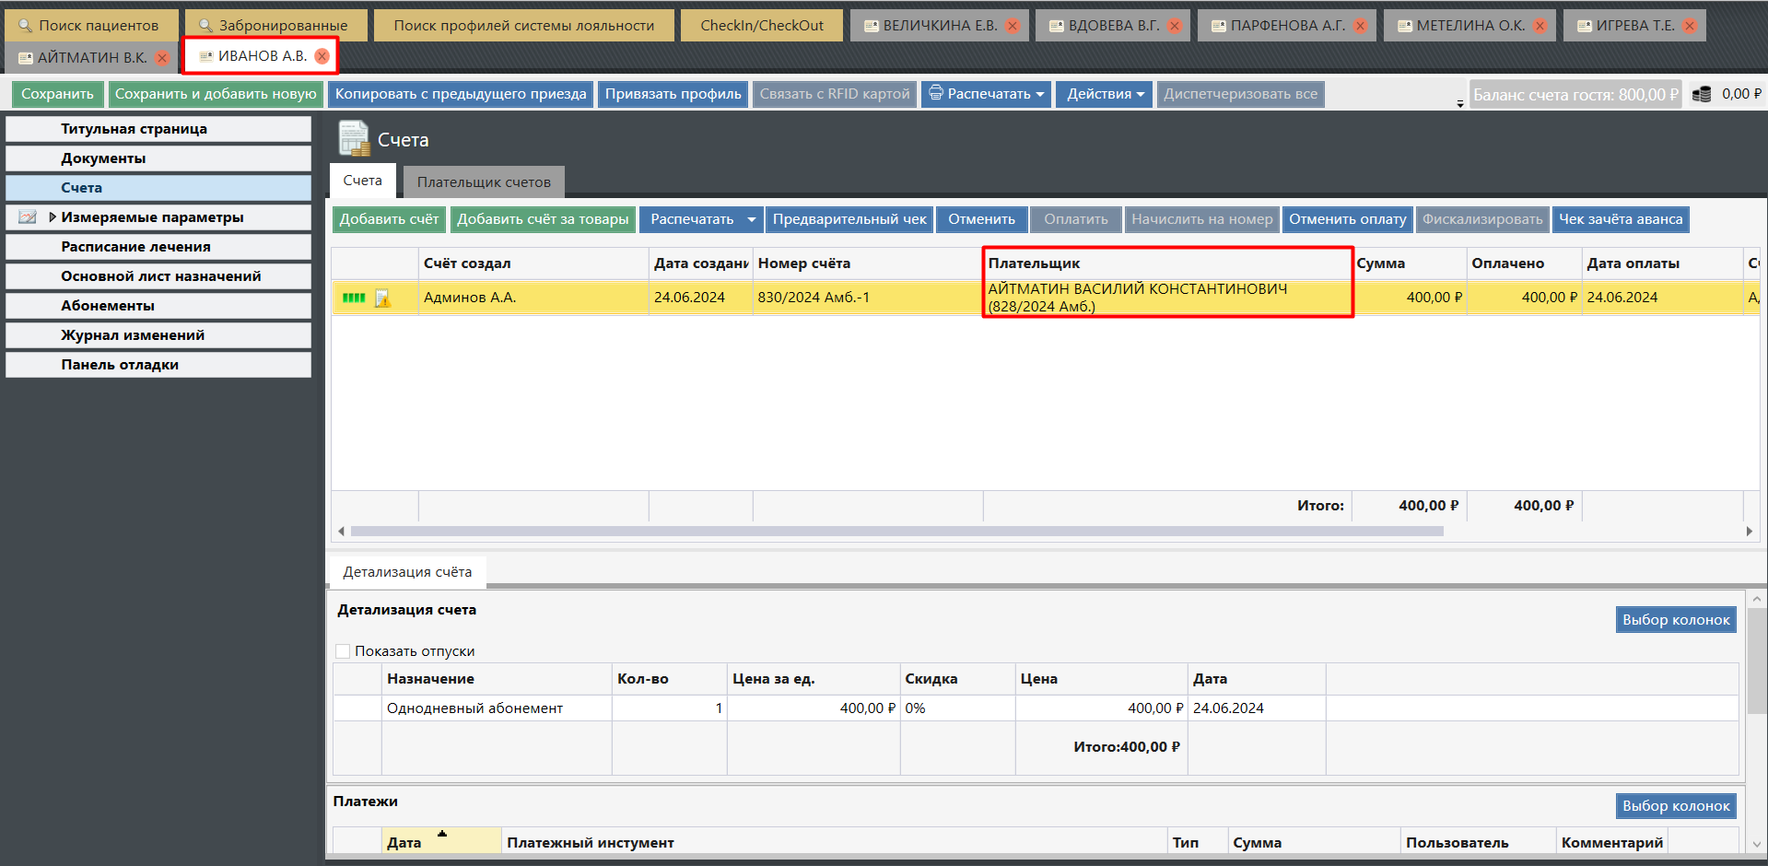Open the Действия dropdown menu
Viewport: 1768px width, 866px height.
(1104, 94)
